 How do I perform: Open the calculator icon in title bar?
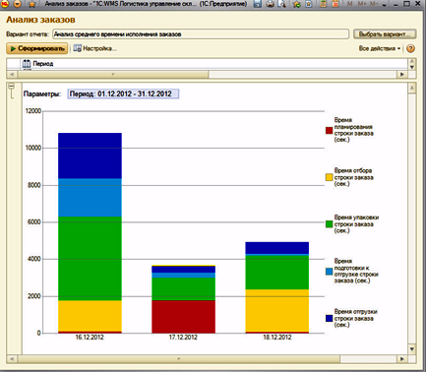click(323, 4)
